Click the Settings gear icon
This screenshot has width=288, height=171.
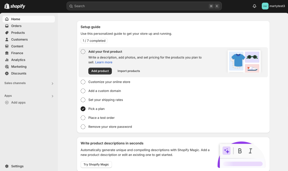tap(7, 166)
